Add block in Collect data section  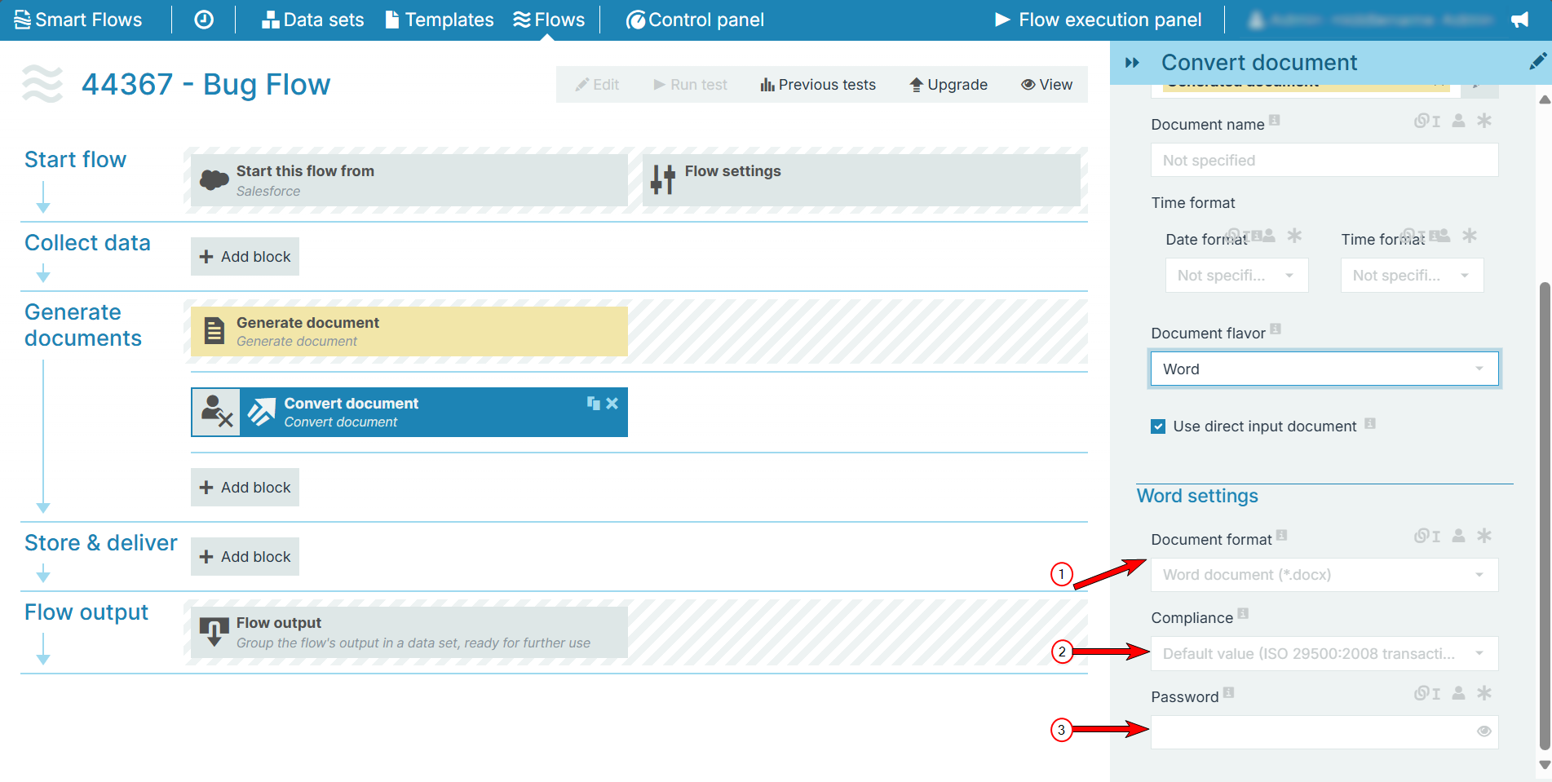[245, 257]
